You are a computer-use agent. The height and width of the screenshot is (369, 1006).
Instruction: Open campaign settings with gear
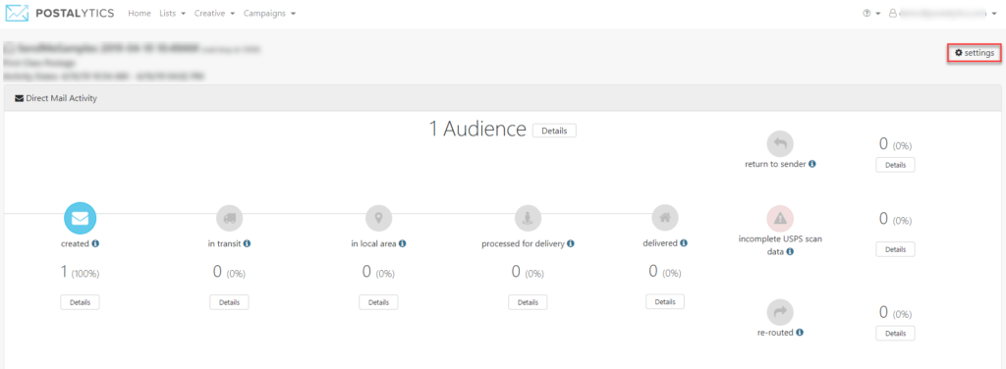pos(975,53)
